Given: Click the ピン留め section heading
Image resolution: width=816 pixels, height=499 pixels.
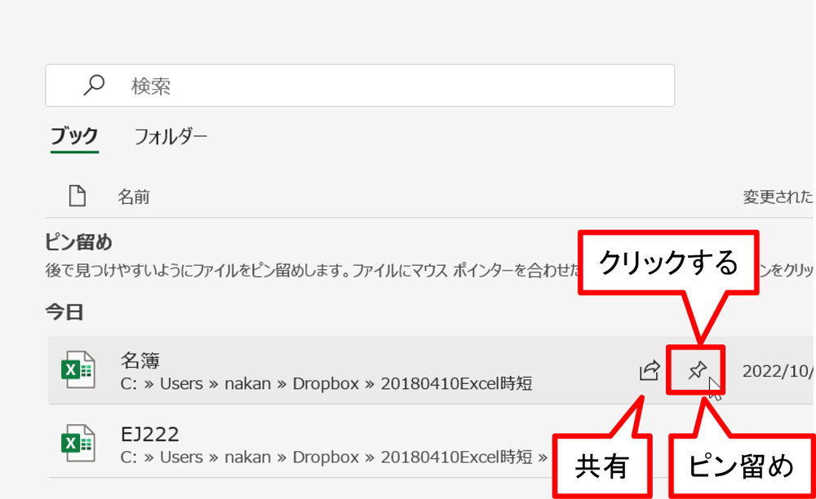Looking at the screenshot, I should click(78, 242).
